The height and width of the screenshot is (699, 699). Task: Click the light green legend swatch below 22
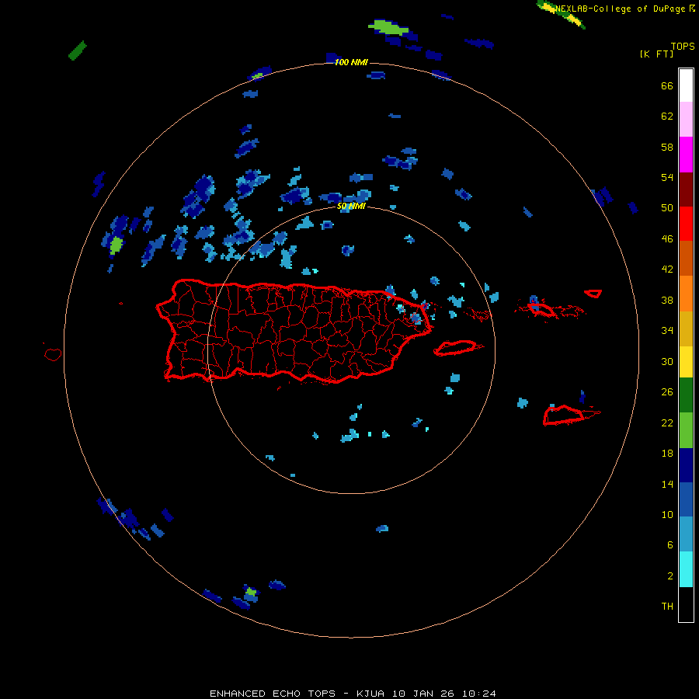click(x=686, y=430)
